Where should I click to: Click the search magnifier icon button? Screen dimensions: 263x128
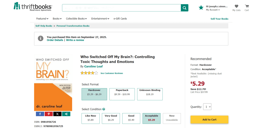click(184, 8)
